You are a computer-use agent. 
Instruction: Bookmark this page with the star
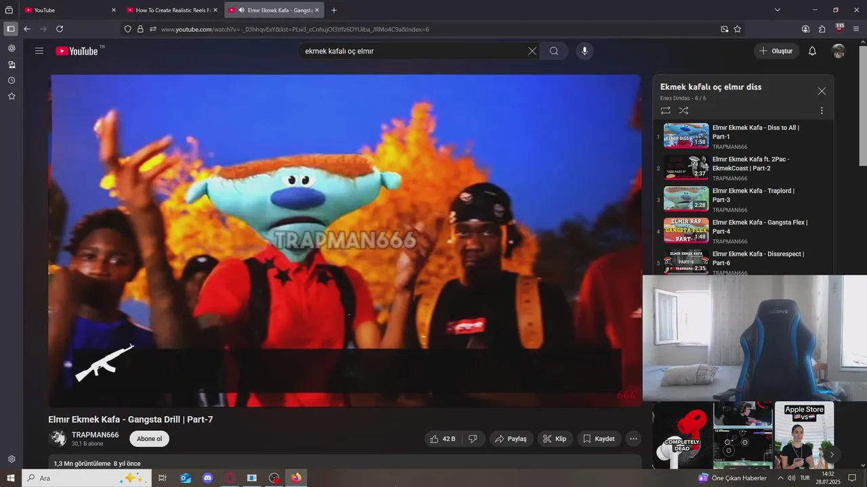pyautogui.click(x=738, y=29)
